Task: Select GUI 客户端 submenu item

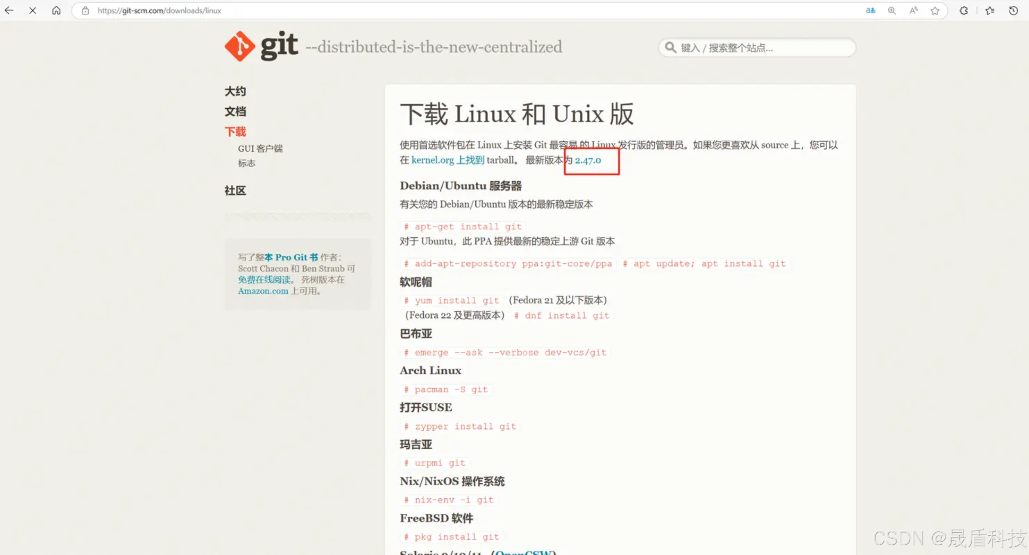Action: [260, 149]
